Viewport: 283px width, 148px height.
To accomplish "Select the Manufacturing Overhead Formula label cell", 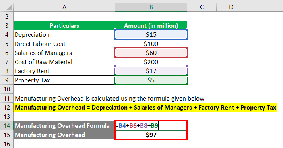I will (64, 125).
